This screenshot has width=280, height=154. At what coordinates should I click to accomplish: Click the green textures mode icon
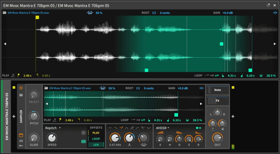point(83,142)
